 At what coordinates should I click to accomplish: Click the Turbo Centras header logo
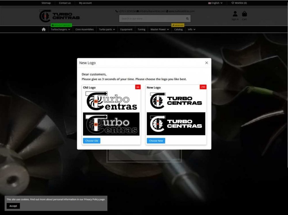click(x=60, y=16)
